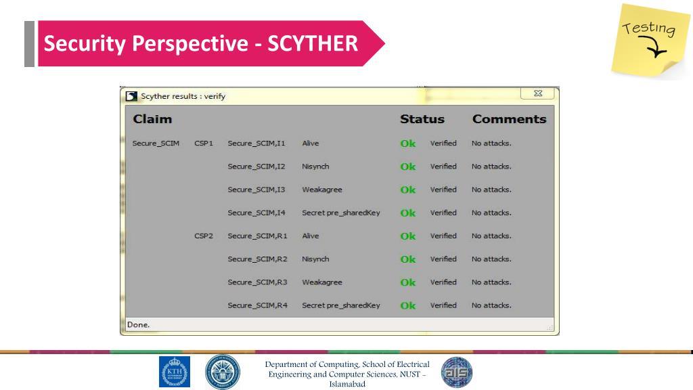Click No attacks. in the Secure_SCIM,R1 row
This screenshot has height=390, width=693.
coord(491,236)
